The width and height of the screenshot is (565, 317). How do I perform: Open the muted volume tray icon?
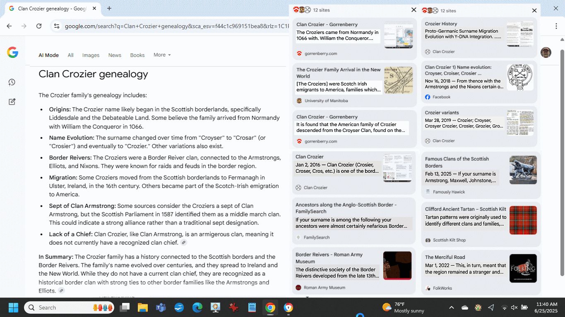pyautogui.click(x=514, y=307)
